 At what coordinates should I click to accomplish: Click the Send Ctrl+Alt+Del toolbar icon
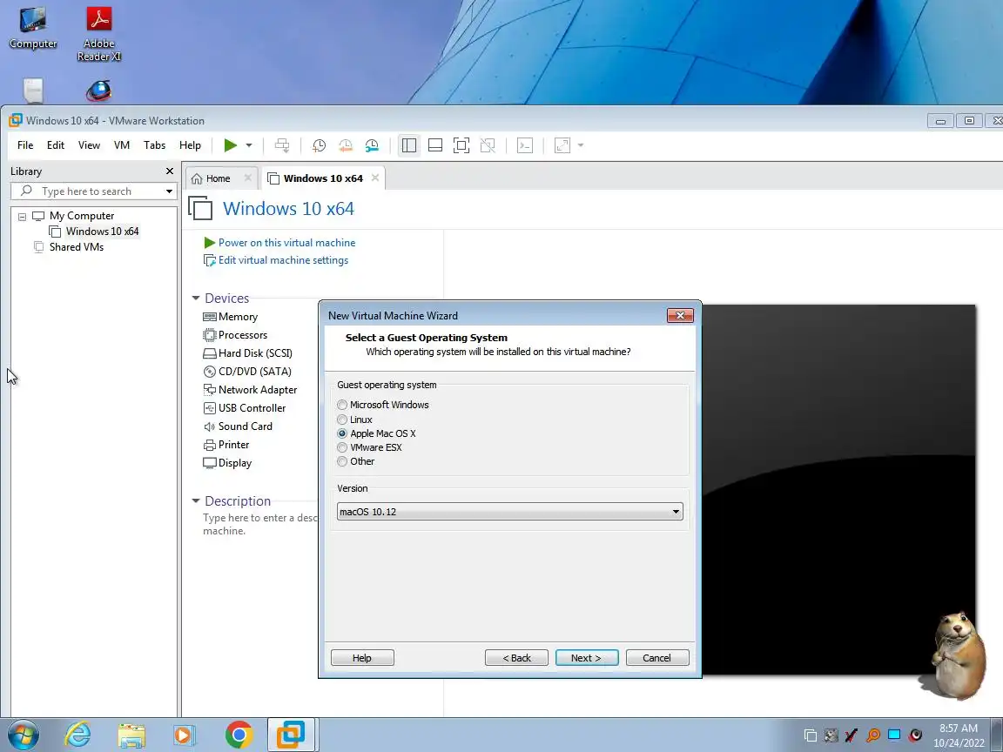click(x=282, y=145)
